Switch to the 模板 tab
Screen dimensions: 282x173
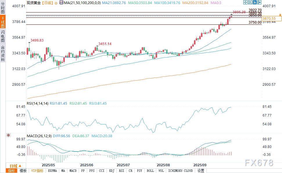click(23, 171)
